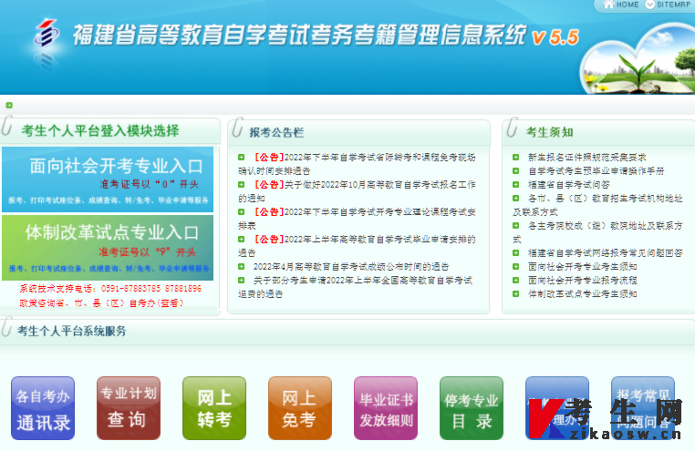
Task: Click green bullet beside 福建省自学考试问答
Action: click(x=516, y=185)
